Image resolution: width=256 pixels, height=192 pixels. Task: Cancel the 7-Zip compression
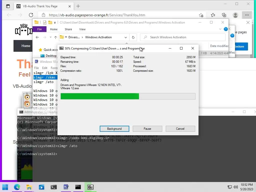(180, 129)
